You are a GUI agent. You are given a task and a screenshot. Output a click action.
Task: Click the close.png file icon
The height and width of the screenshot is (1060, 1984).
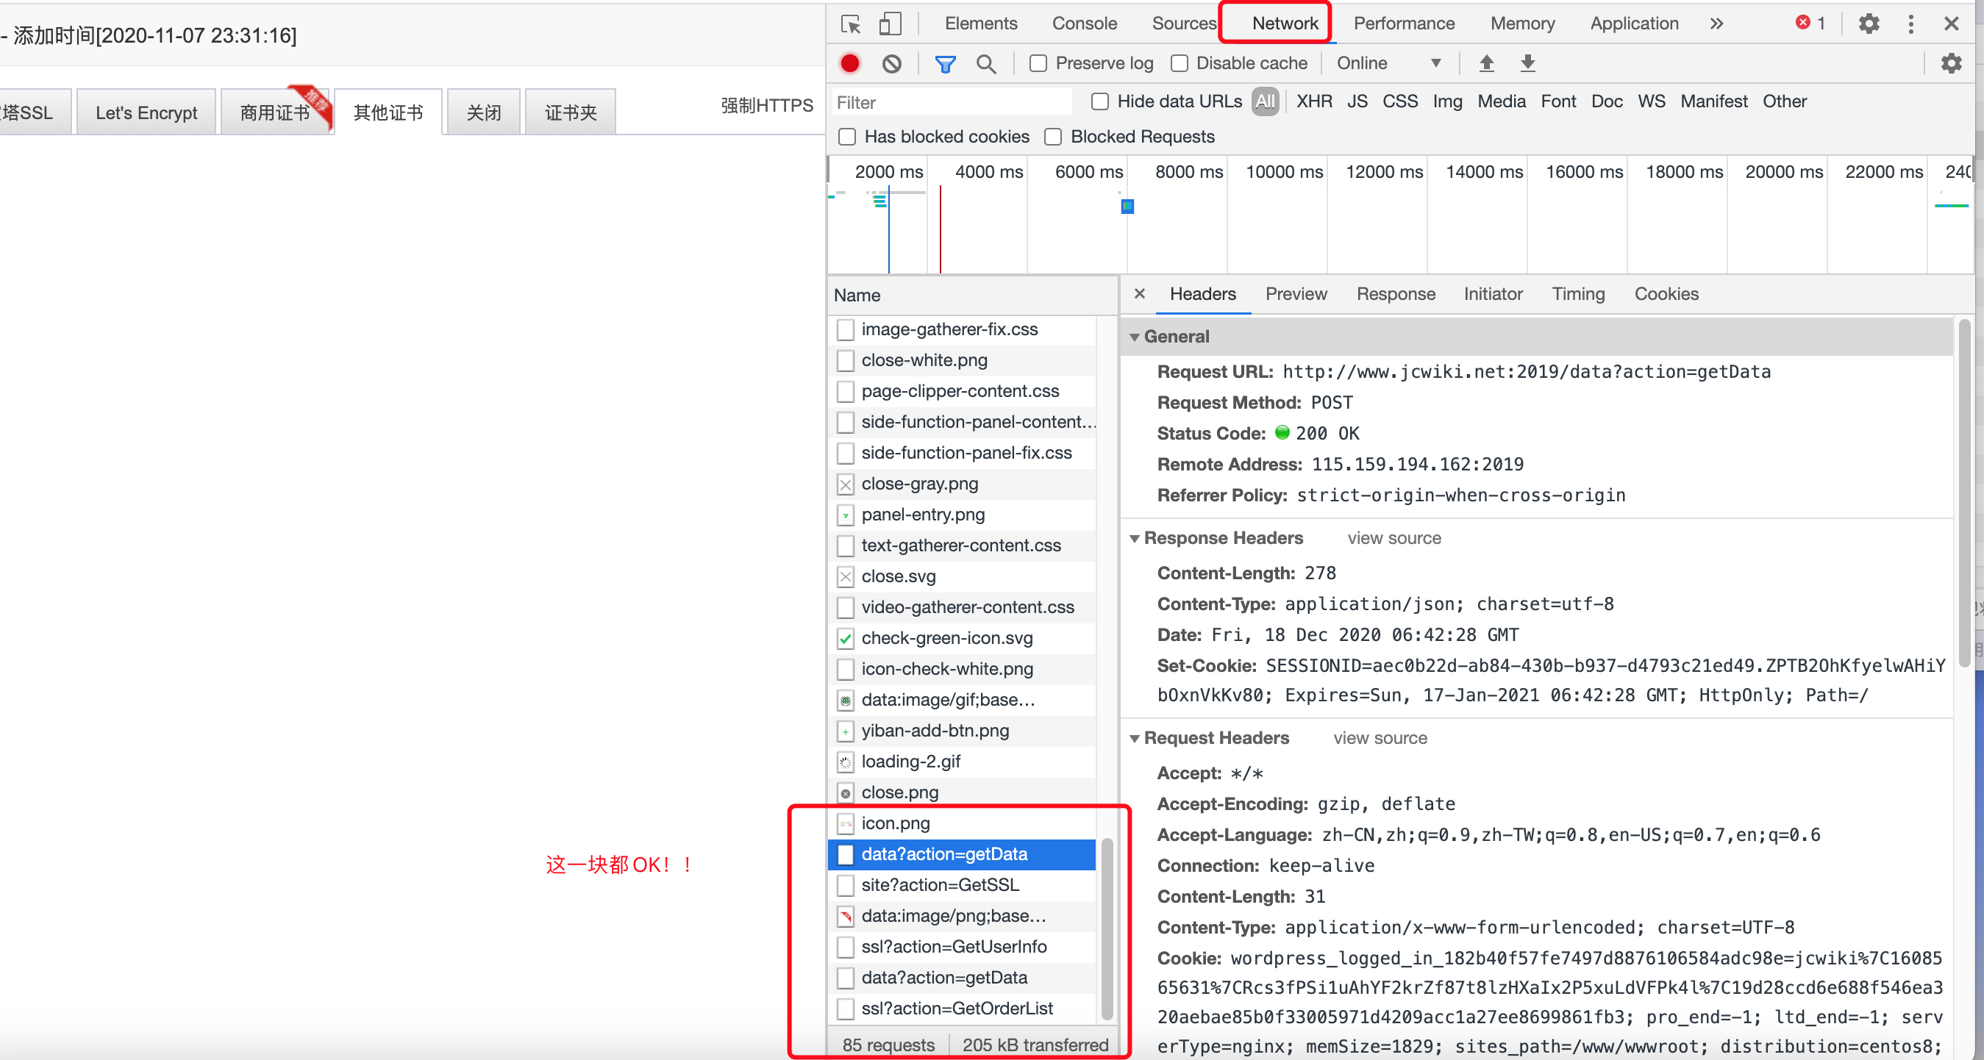point(845,793)
